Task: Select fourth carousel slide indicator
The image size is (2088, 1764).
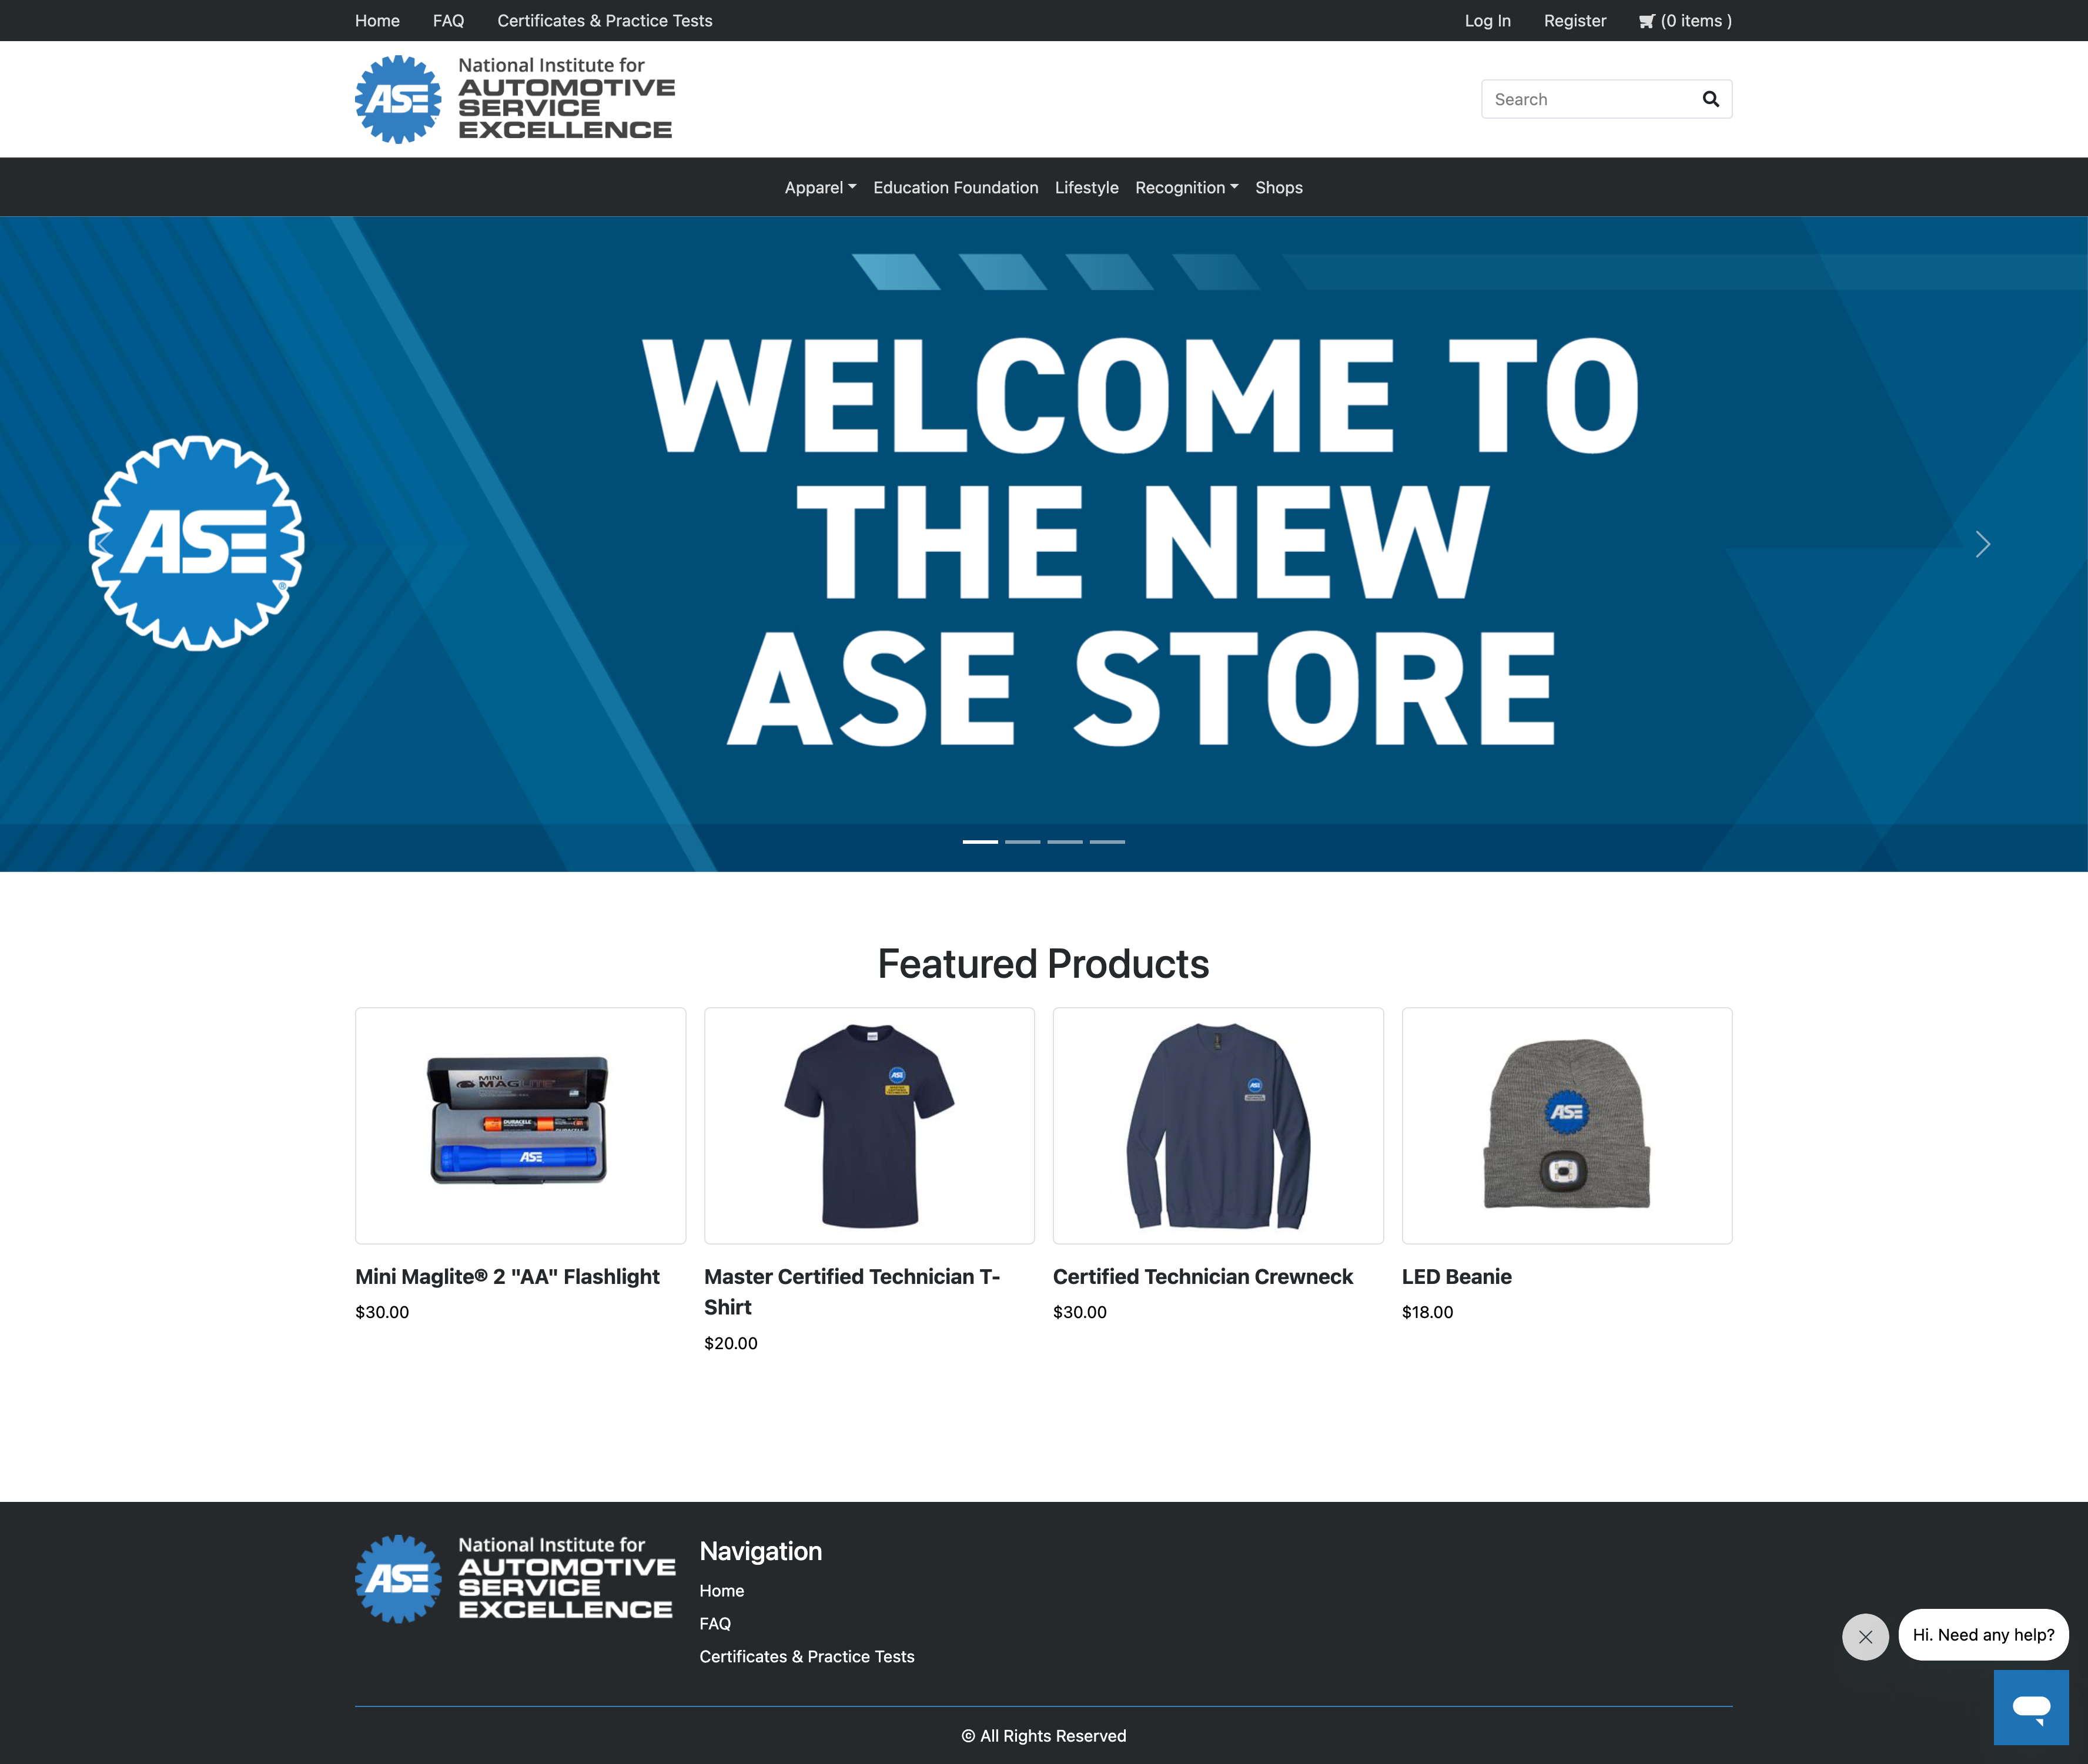Action: [1106, 842]
